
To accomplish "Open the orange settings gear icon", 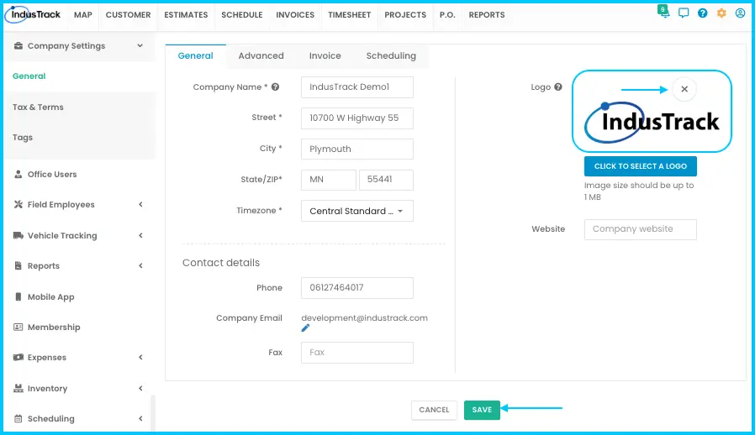I will [x=721, y=13].
